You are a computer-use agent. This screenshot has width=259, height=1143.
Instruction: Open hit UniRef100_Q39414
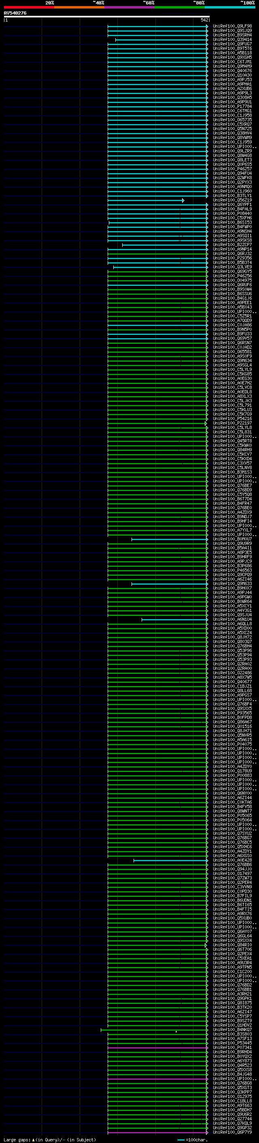232,39
